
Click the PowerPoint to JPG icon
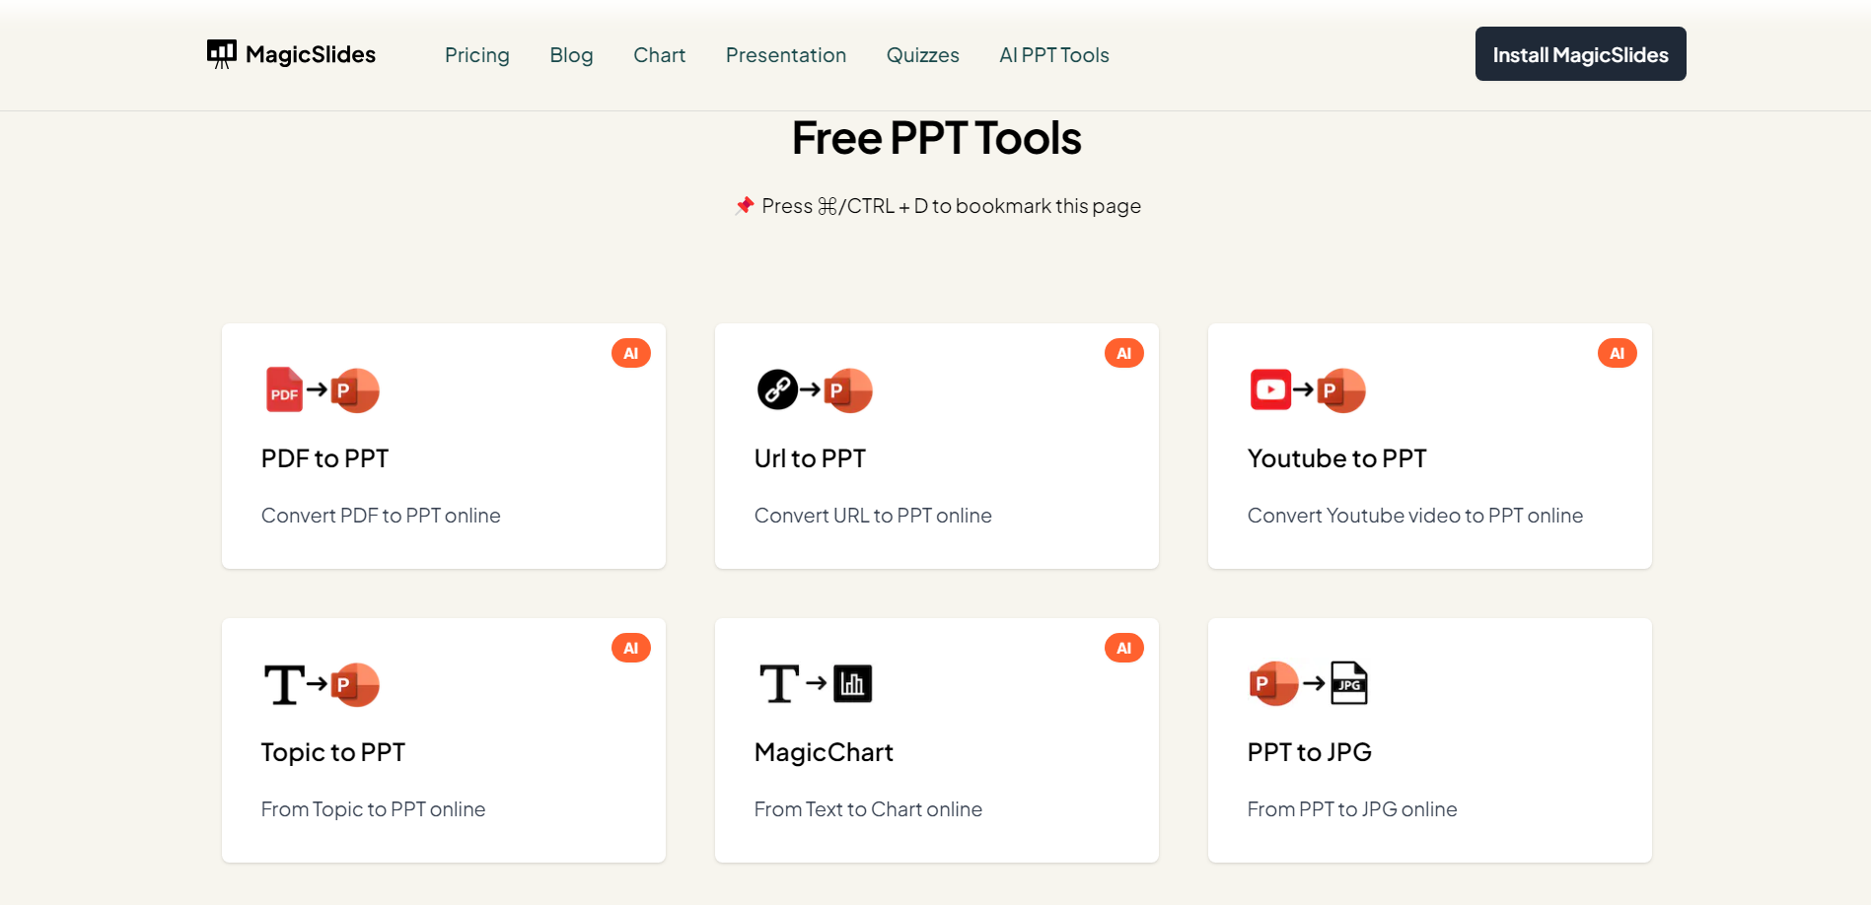point(1308,683)
